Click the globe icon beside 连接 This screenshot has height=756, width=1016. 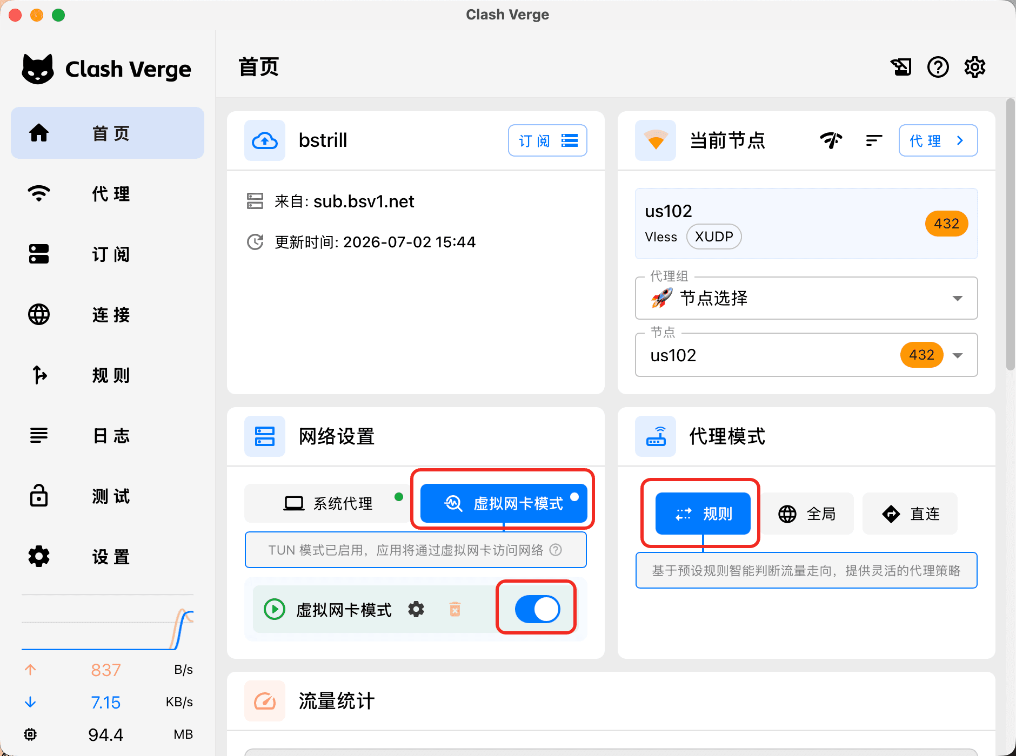[x=39, y=314]
